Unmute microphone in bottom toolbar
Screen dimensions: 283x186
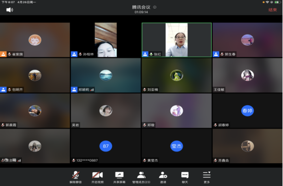point(76,177)
